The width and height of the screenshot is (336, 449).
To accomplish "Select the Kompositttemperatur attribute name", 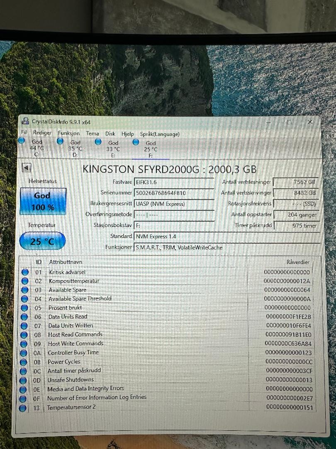I will click(74, 281).
